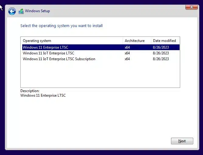This screenshot has width=203, height=155.
Task: Sort by Date modified column header
Action: click(x=165, y=41)
